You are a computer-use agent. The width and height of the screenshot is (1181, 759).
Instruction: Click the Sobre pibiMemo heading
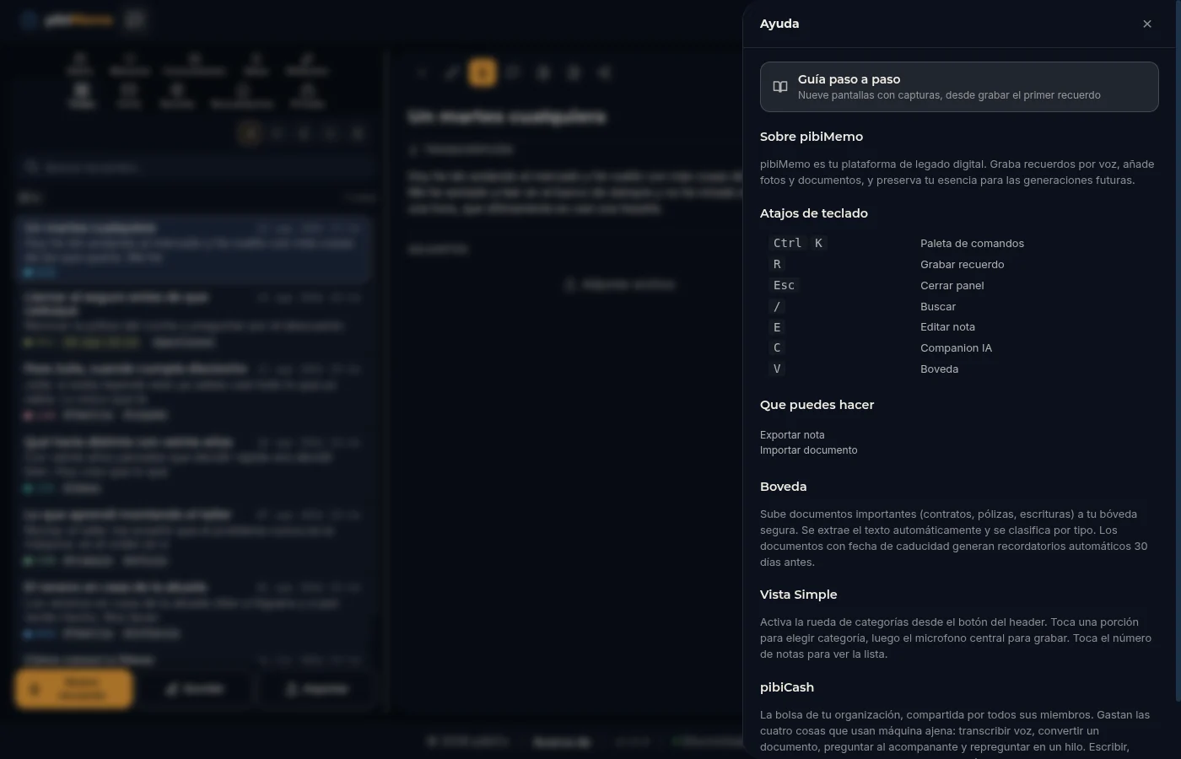click(812, 137)
